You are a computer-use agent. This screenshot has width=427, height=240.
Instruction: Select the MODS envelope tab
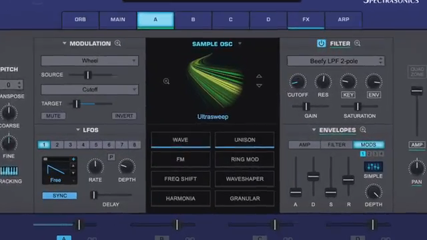tap(369, 145)
